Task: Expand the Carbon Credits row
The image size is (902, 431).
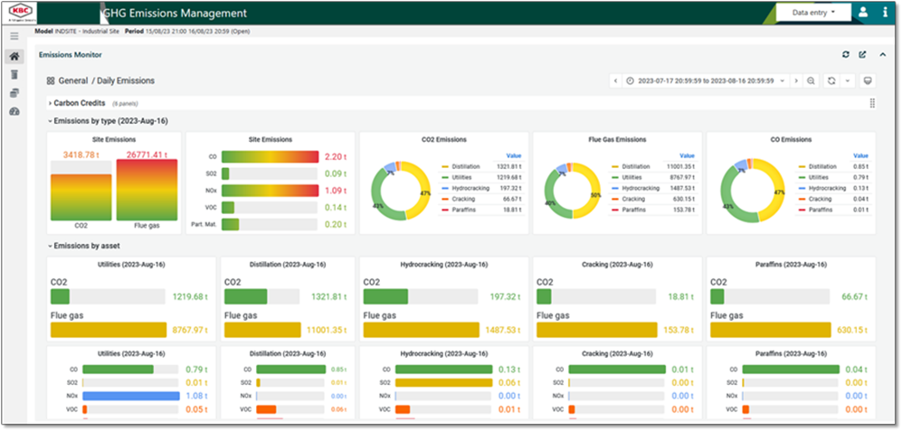Action: pos(80,103)
